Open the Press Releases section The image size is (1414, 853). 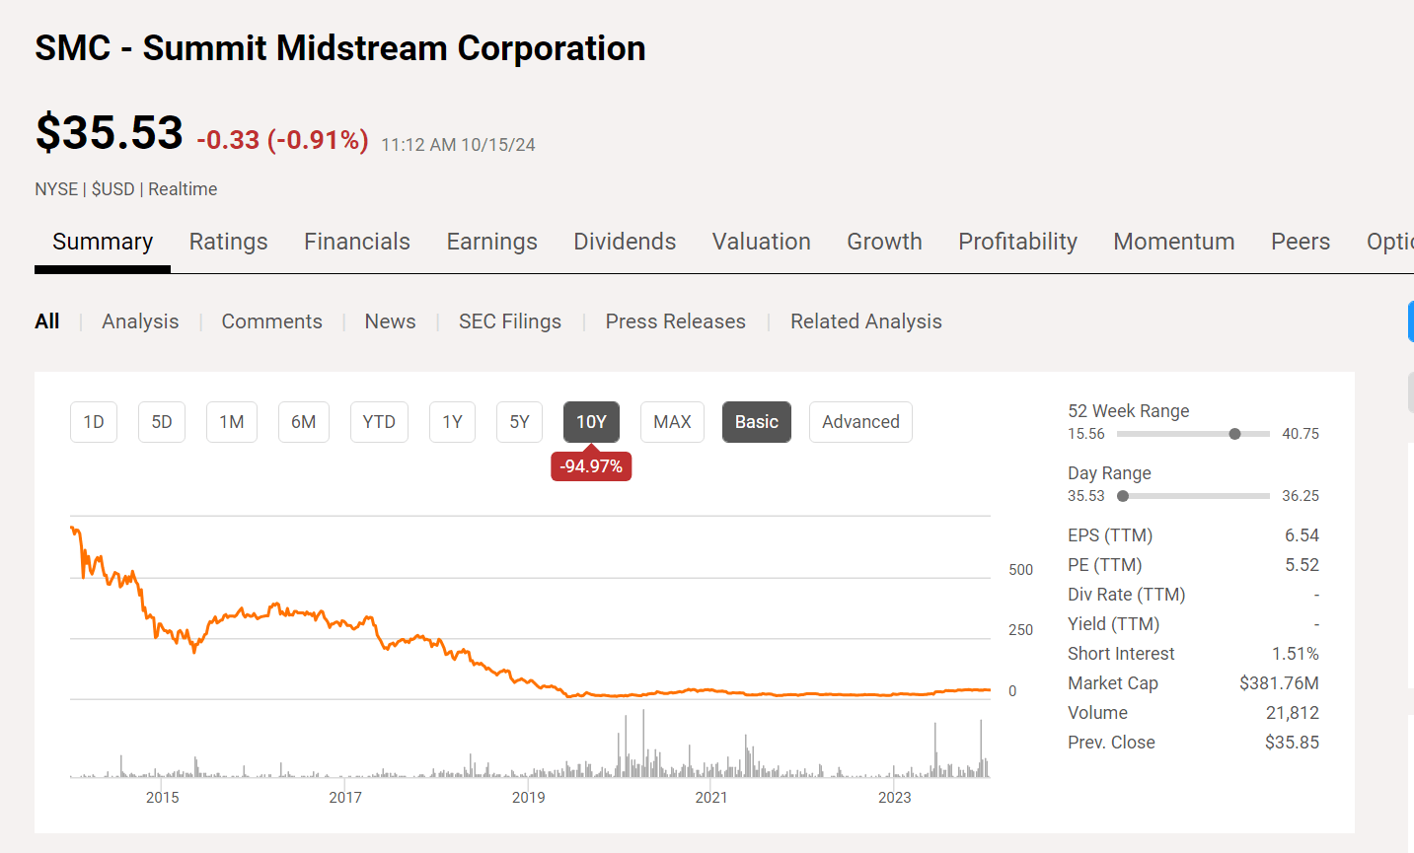(675, 320)
